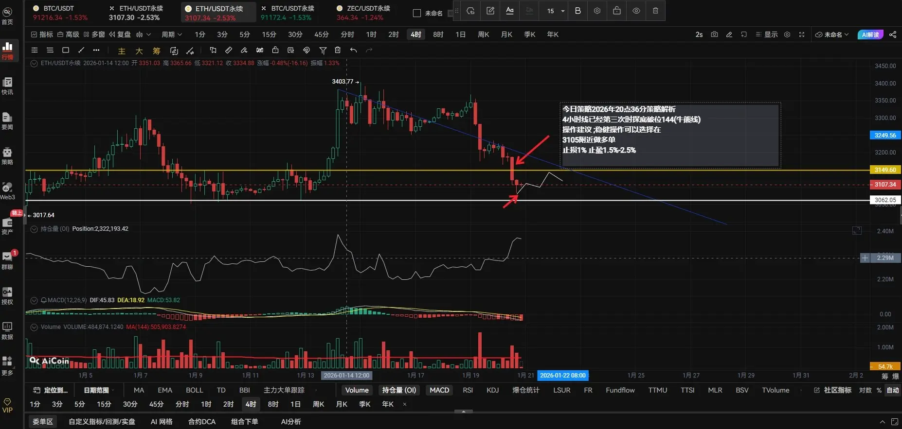The width and height of the screenshot is (902, 429).
Task: Toggle the 对数 log scale option
Action: coord(865,390)
